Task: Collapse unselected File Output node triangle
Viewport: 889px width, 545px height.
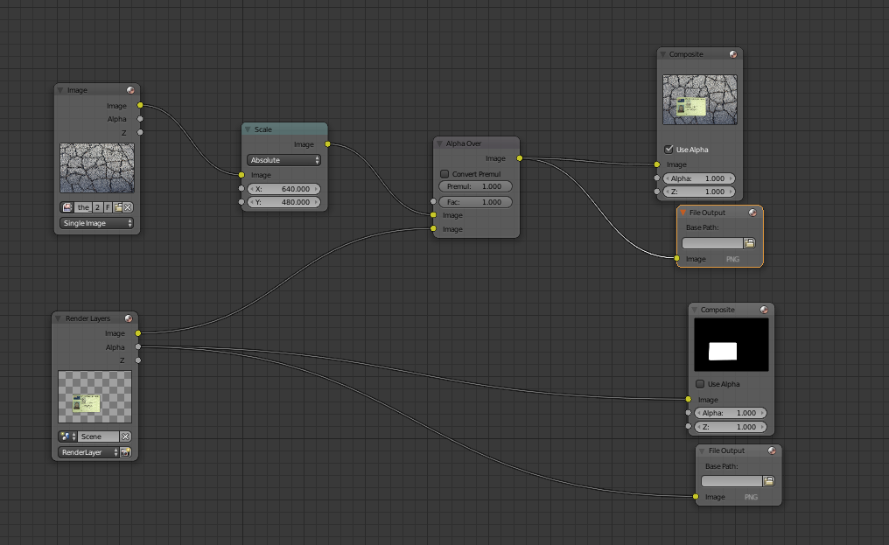Action: 702,451
